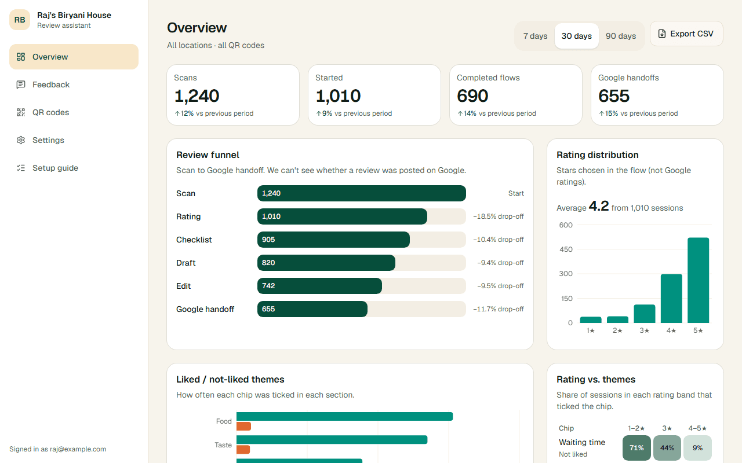This screenshot has width=742, height=463.
Task: Click the '−18.5% drop-off' label
Action: click(x=499, y=216)
